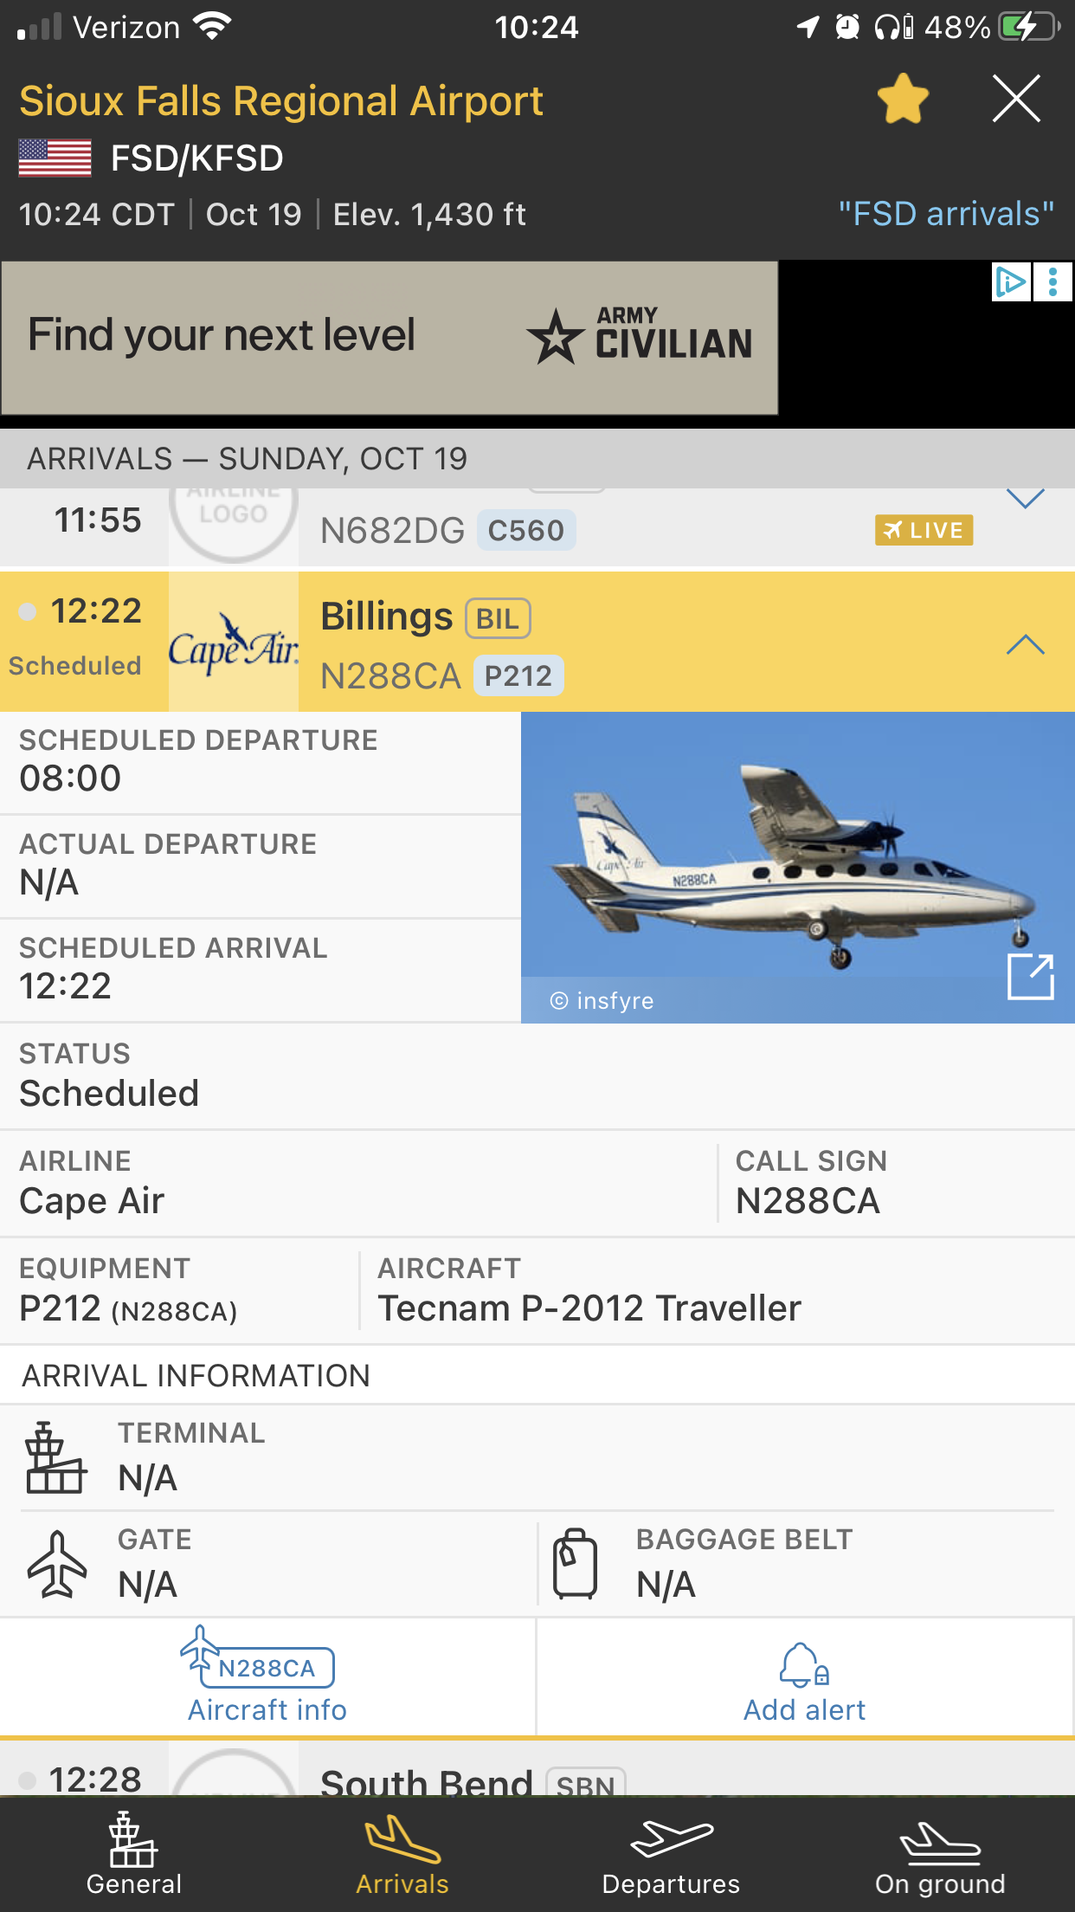Tap the LIVE badge on the N682DG flight
The height and width of the screenshot is (1912, 1075).
[924, 530]
